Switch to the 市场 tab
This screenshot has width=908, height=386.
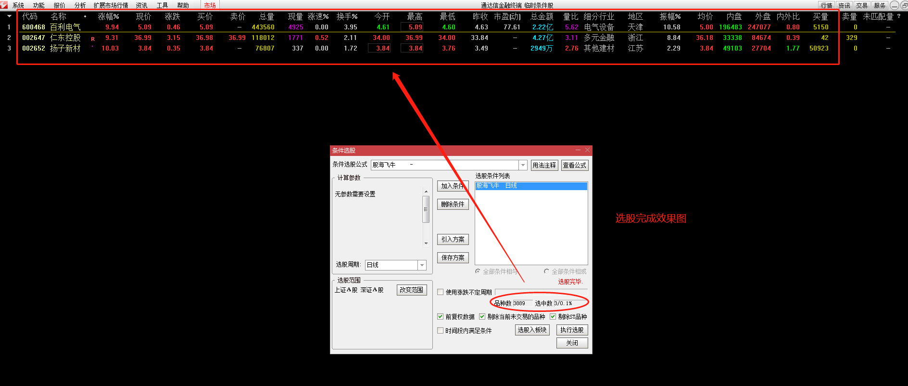[x=210, y=5]
